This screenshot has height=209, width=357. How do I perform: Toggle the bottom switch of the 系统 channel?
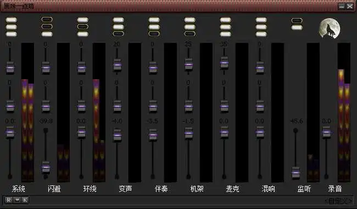tap(11, 34)
